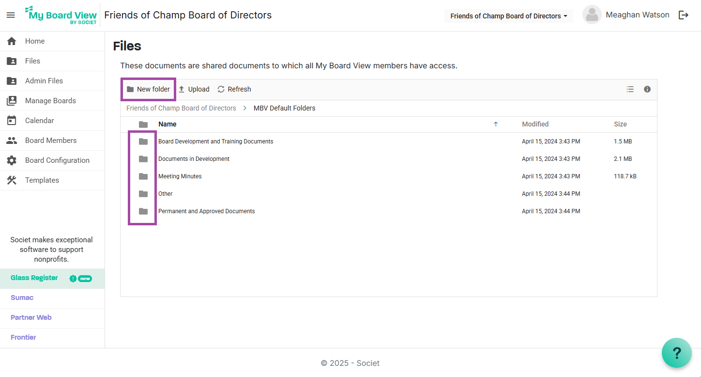701x377 pixels.
Task: Click the Meeting Minutes folder icon
Action: 143,176
